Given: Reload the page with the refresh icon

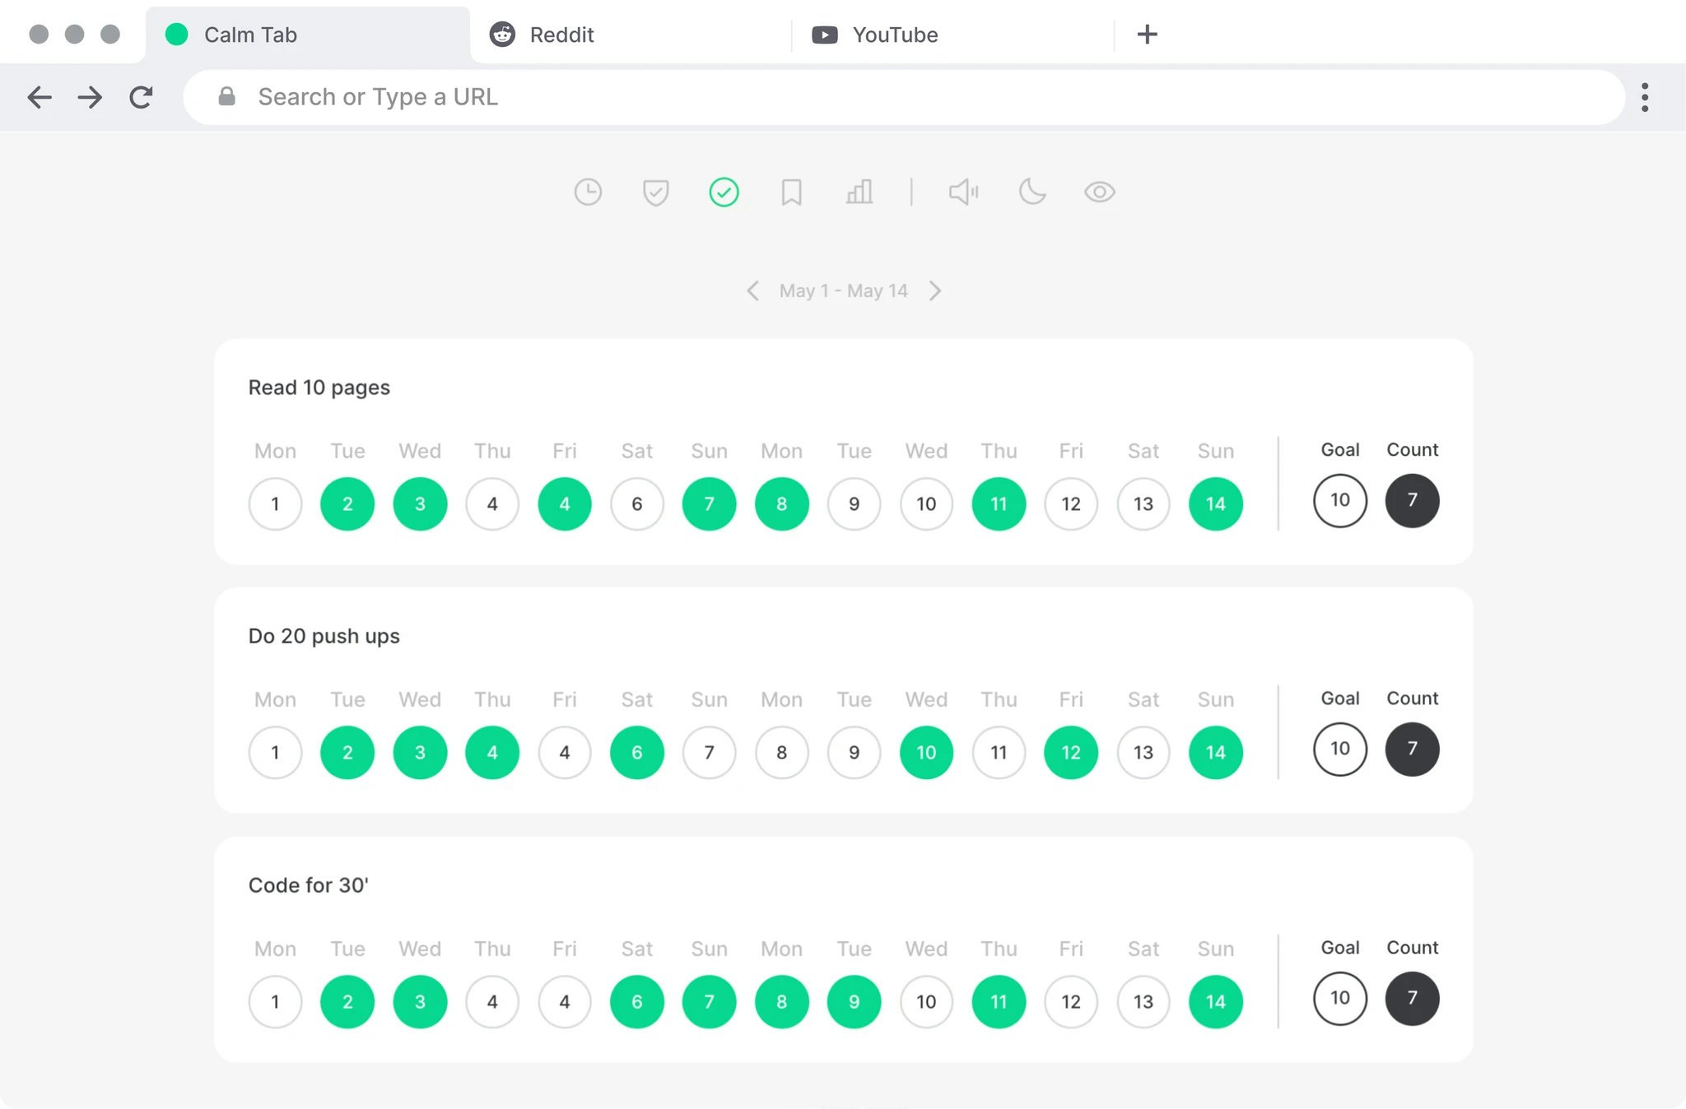Looking at the screenshot, I should click(142, 97).
